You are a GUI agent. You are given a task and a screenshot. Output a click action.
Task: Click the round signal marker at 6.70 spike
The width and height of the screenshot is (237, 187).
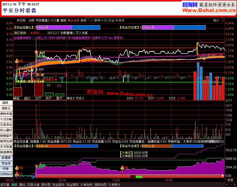pyautogui.click(x=36, y=52)
